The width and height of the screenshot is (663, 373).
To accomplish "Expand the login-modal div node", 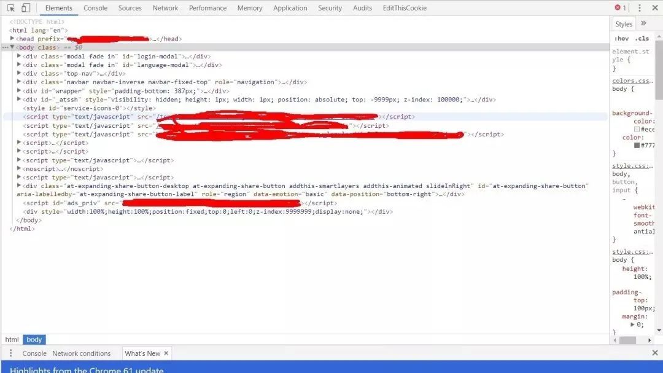I will point(19,56).
